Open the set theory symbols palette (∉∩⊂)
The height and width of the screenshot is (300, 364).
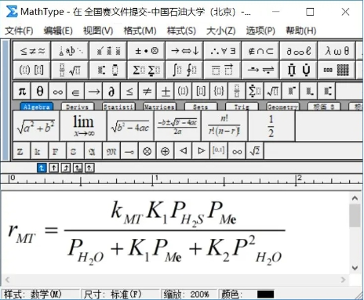(260, 51)
